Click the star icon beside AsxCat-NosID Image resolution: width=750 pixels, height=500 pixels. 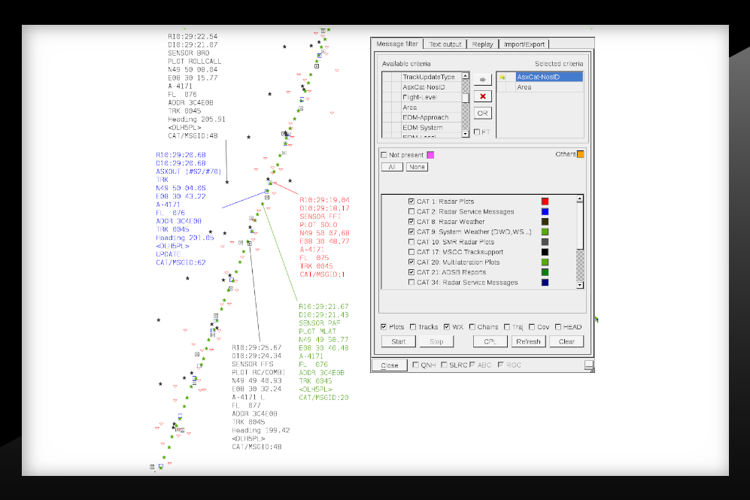click(502, 77)
